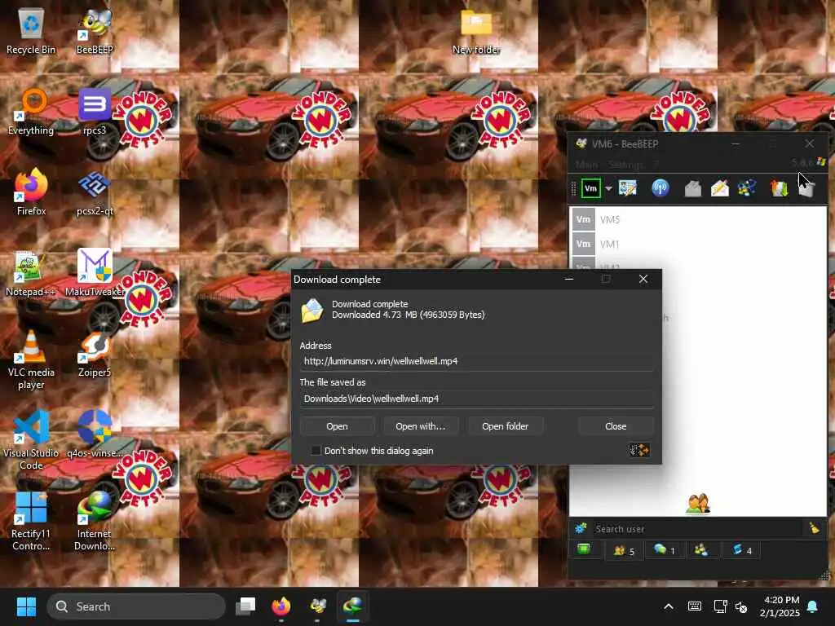This screenshot has width=835, height=626.
Task: Click the touch keyboard tray icon
Action: (695, 606)
